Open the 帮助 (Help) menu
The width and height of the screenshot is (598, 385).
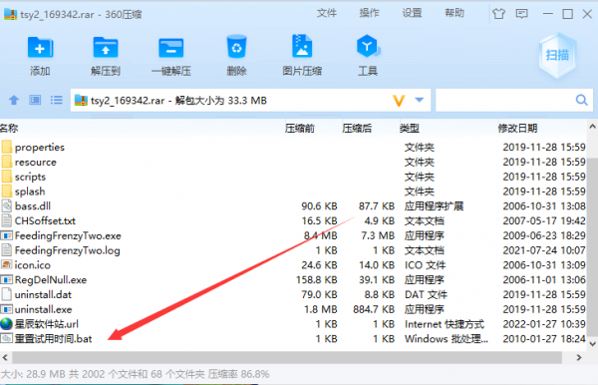pos(454,13)
